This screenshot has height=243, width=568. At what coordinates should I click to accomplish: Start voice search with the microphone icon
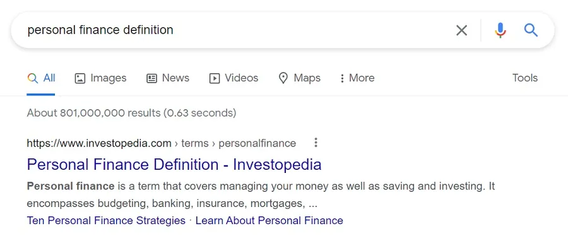[500, 30]
